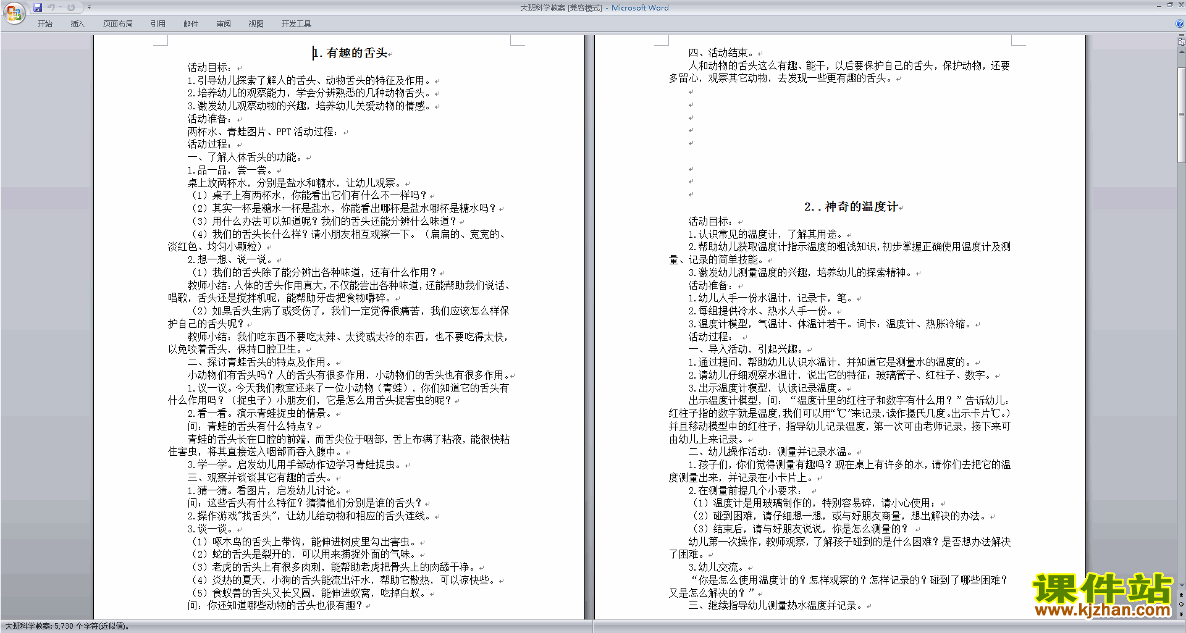Click line 2.在测量前提几个小要求
This screenshot has width=1186, height=633.
[746, 490]
